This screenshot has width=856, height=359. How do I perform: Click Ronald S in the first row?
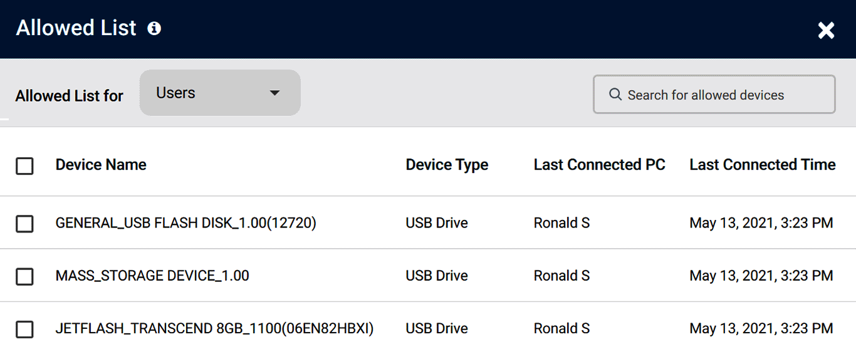561,223
